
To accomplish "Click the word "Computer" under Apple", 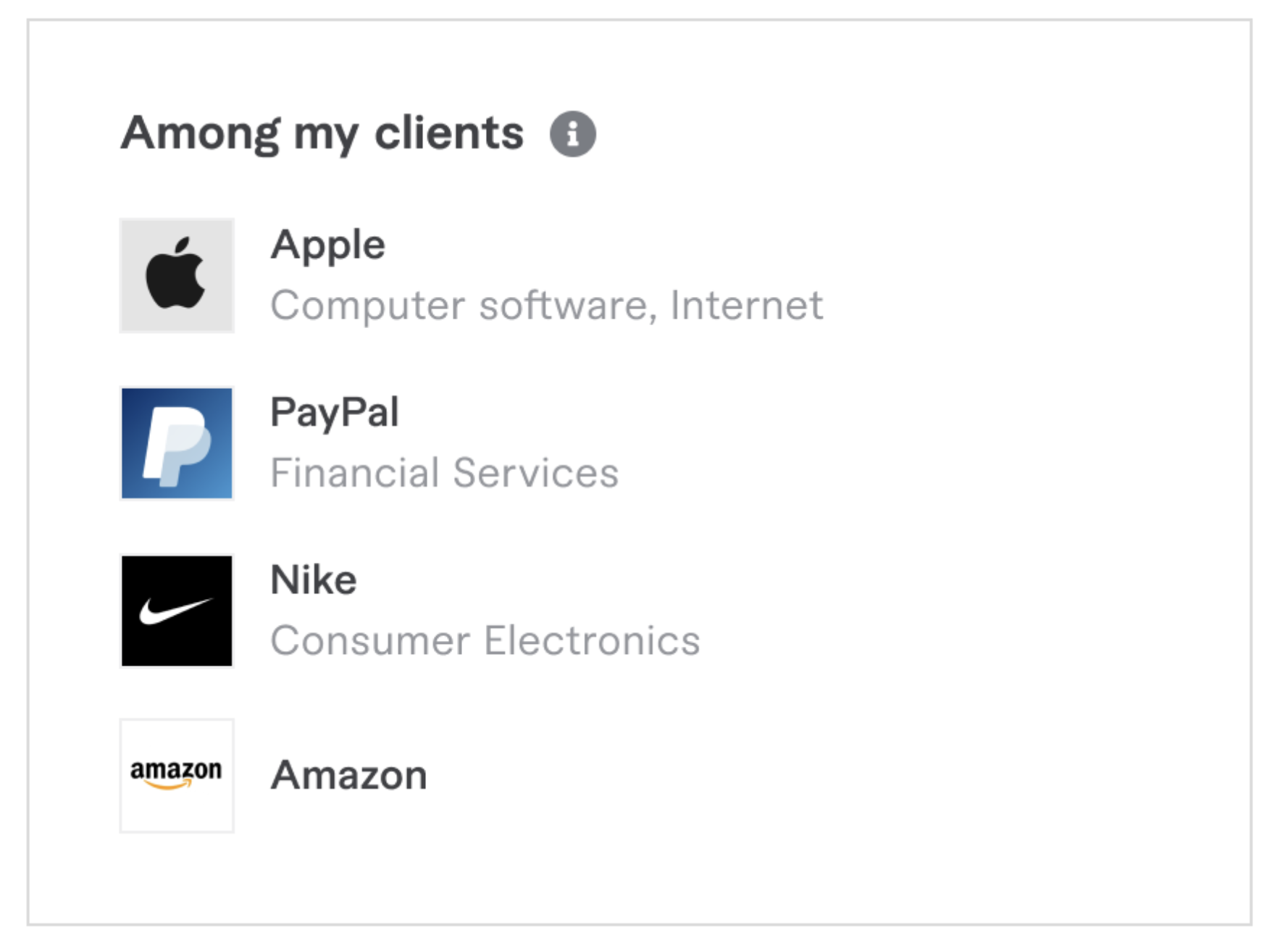I will click(367, 306).
